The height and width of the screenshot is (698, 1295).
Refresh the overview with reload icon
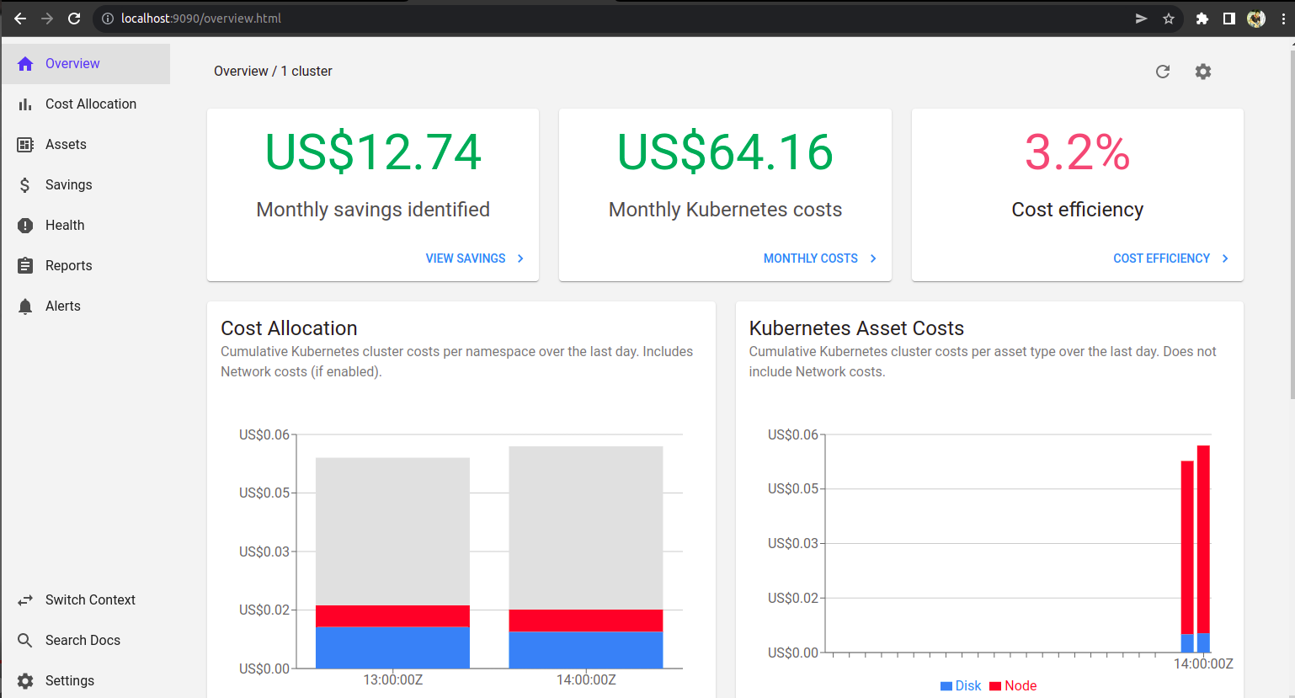coord(1163,72)
